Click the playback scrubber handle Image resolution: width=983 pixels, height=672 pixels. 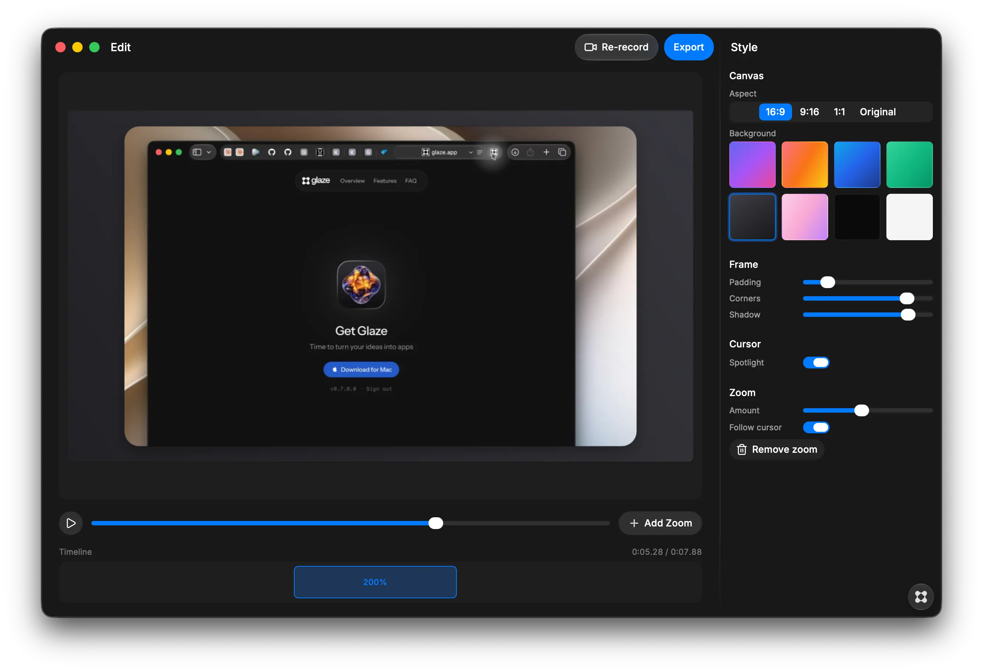click(x=436, y=523)
